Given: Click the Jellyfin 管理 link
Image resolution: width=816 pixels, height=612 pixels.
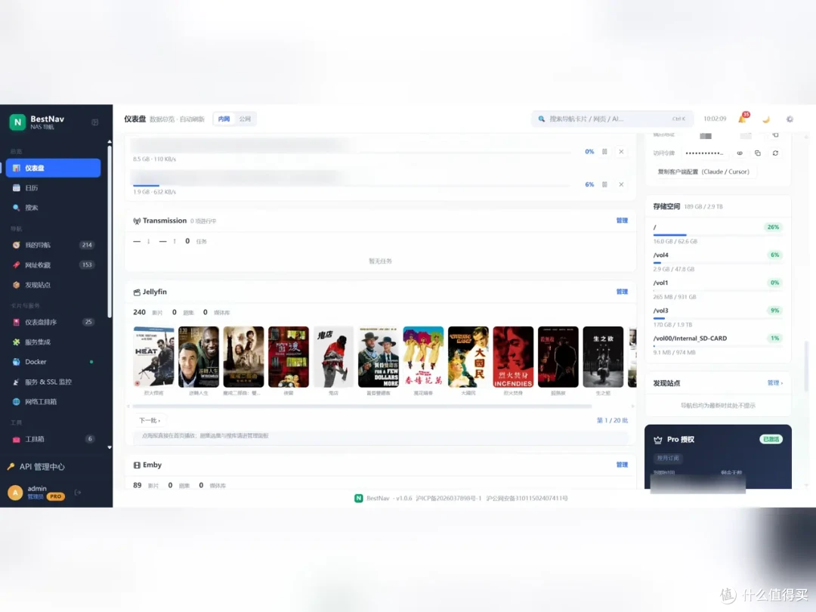Looking at the screenshot, I should pyautogui.click(x=622, y=292).
